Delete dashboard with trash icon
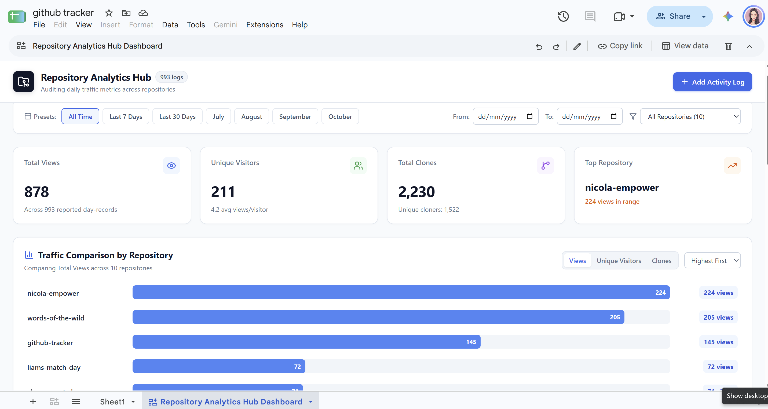 tap(728, 46)
